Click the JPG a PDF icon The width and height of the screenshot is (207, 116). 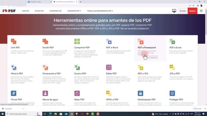tap(172, 67)
